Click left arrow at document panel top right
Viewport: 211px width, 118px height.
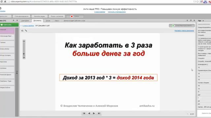pos(187,20)
